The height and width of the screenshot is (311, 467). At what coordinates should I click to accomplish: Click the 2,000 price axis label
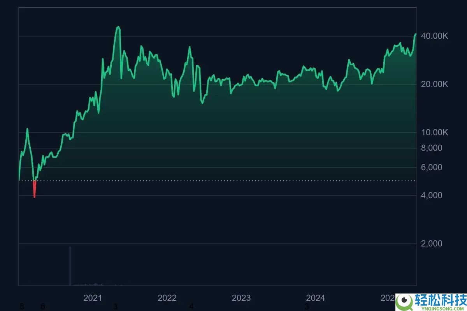(432, 244)
